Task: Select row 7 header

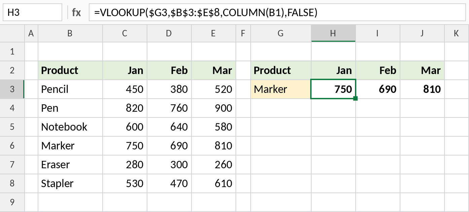Action: 12,165
